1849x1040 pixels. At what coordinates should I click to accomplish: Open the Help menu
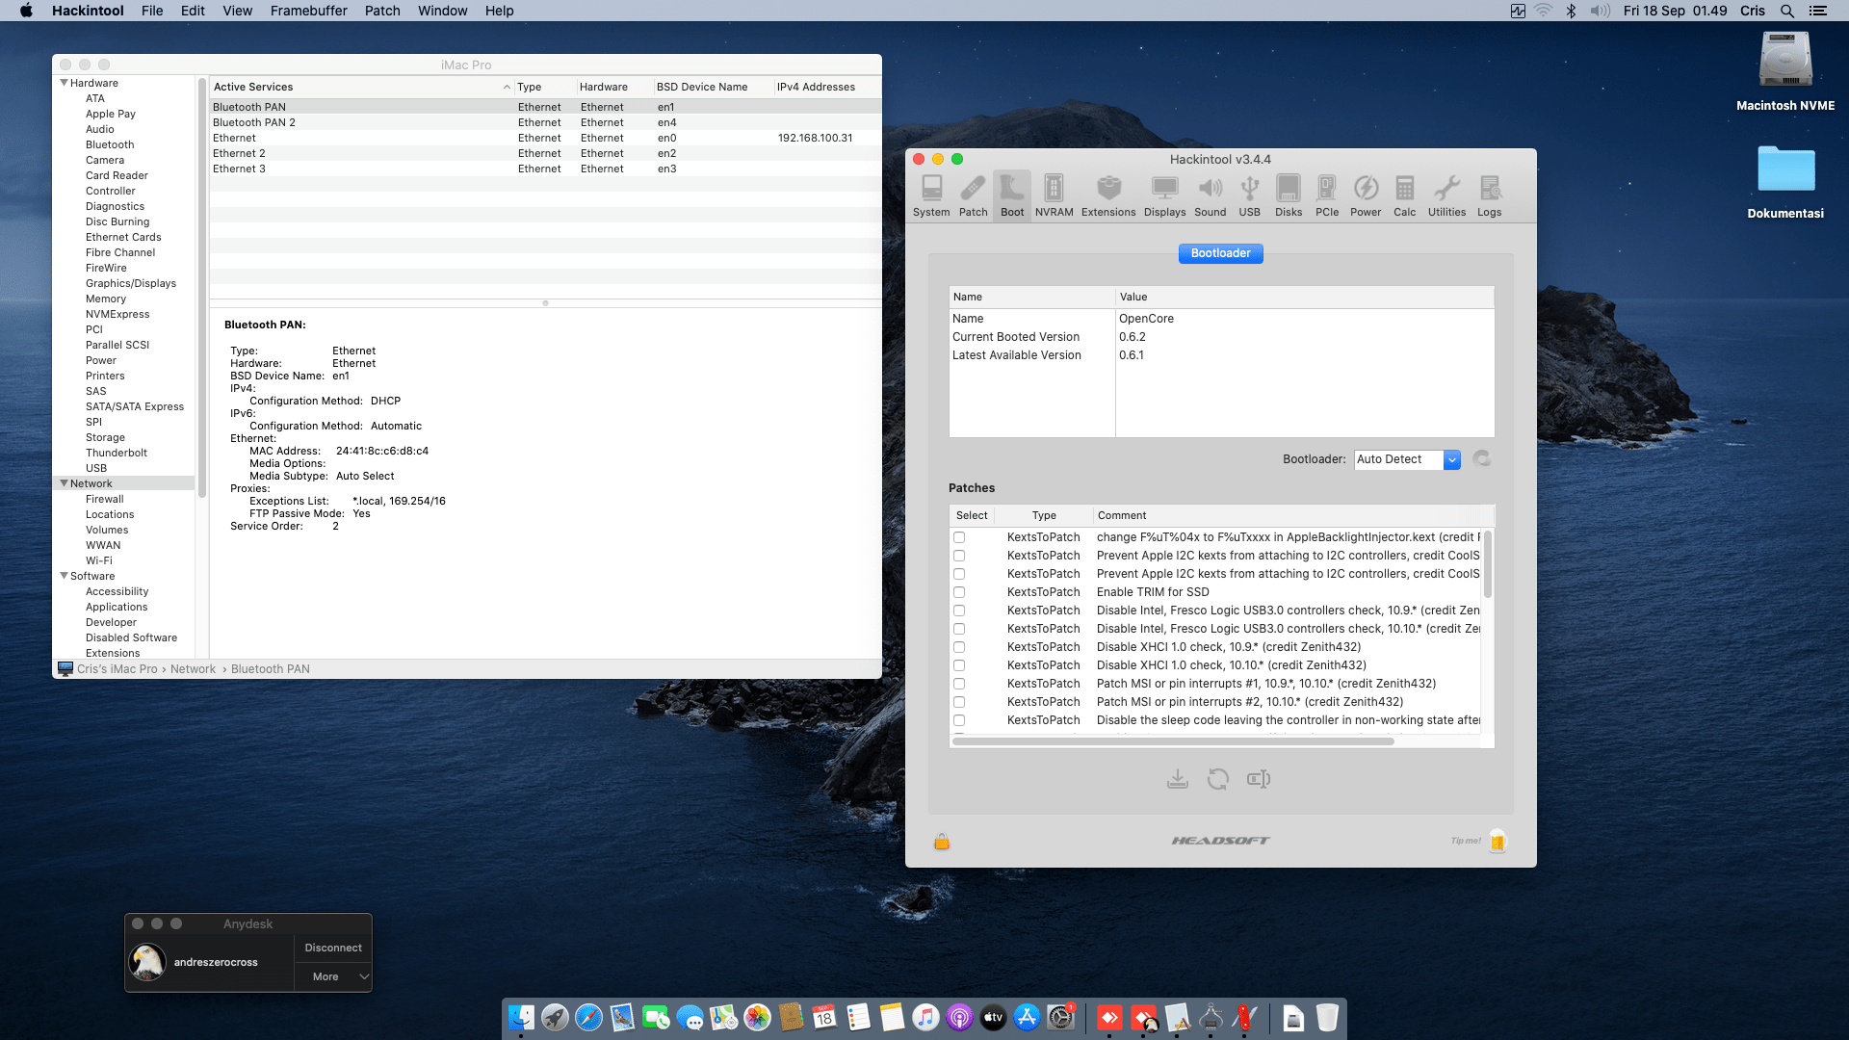tap(499, 11)
